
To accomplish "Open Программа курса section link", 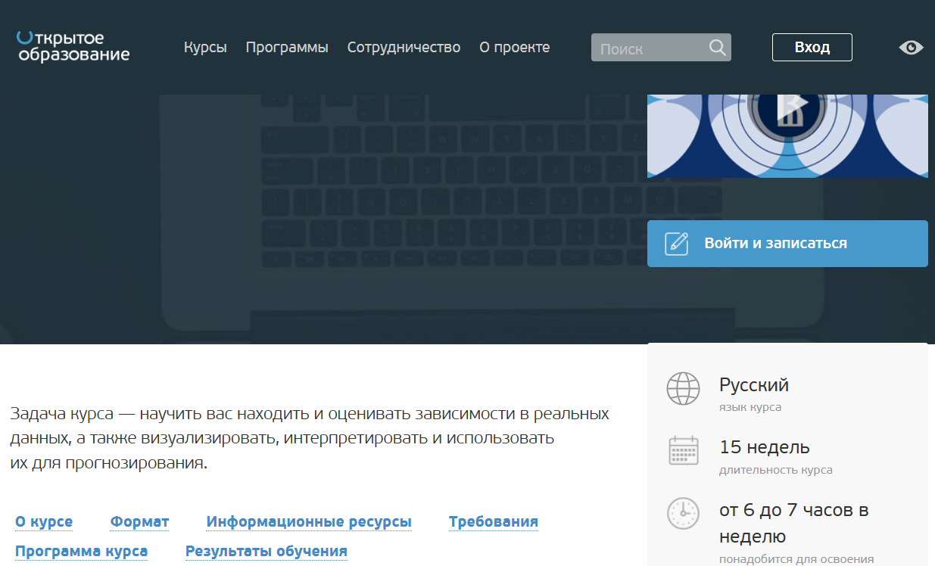I will [82, 552].
